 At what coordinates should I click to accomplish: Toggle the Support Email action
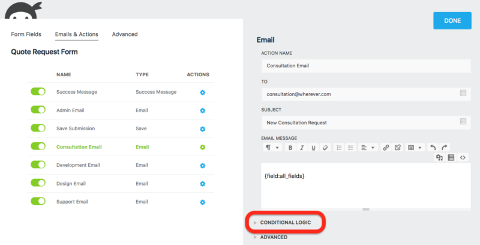pos(38,201)
